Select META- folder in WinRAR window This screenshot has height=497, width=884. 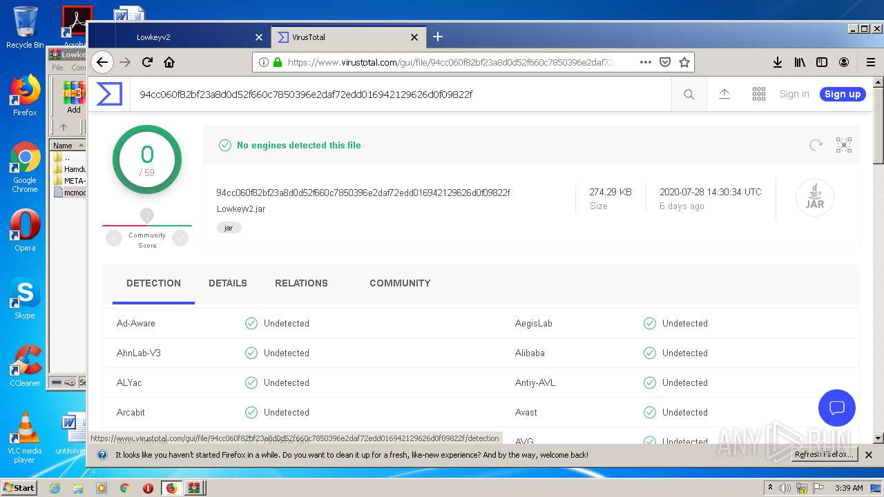70,181
